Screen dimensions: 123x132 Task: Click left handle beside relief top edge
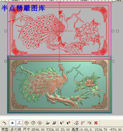pos(6,61)
